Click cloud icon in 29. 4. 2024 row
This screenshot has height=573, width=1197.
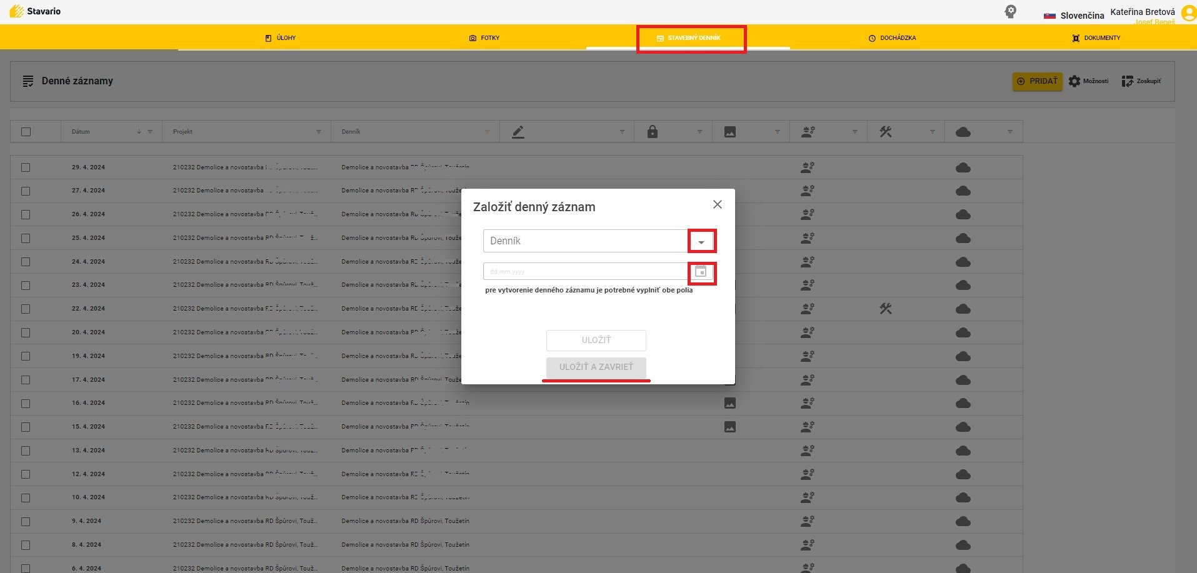pyautogui.click(x=963, y=167)
